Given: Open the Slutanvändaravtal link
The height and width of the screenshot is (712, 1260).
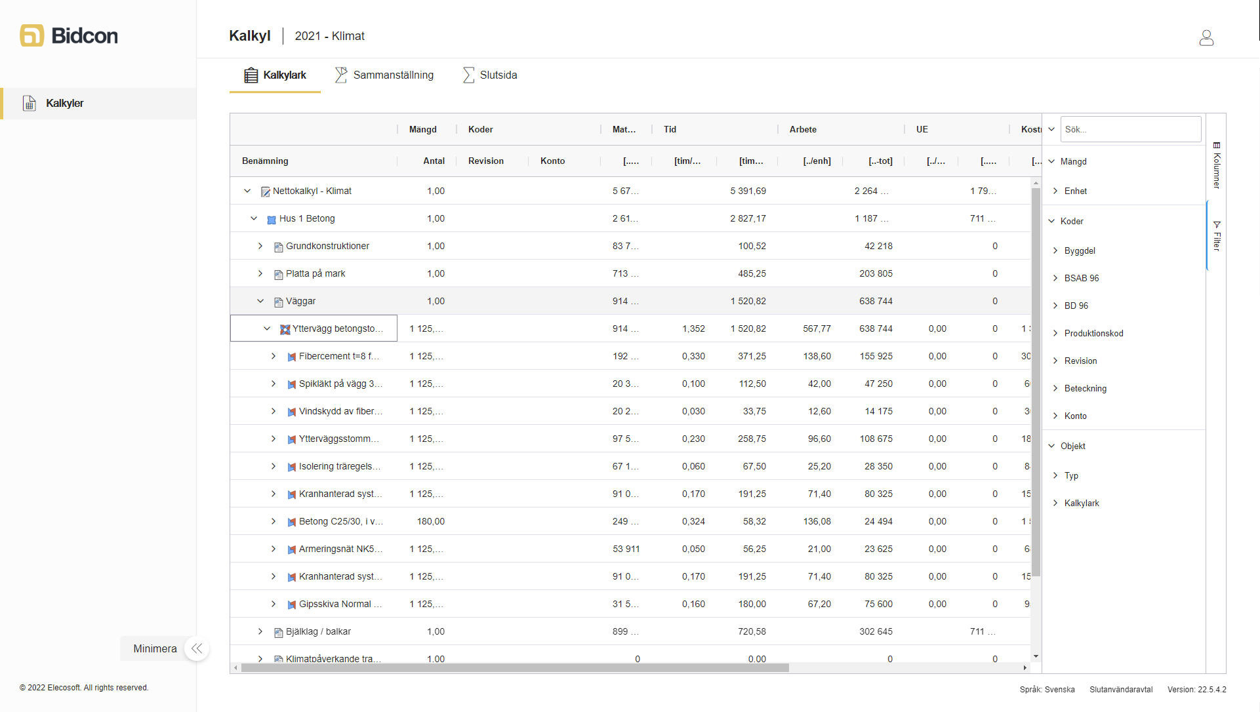Looking at the screenshot, I should pos(1120,689).
